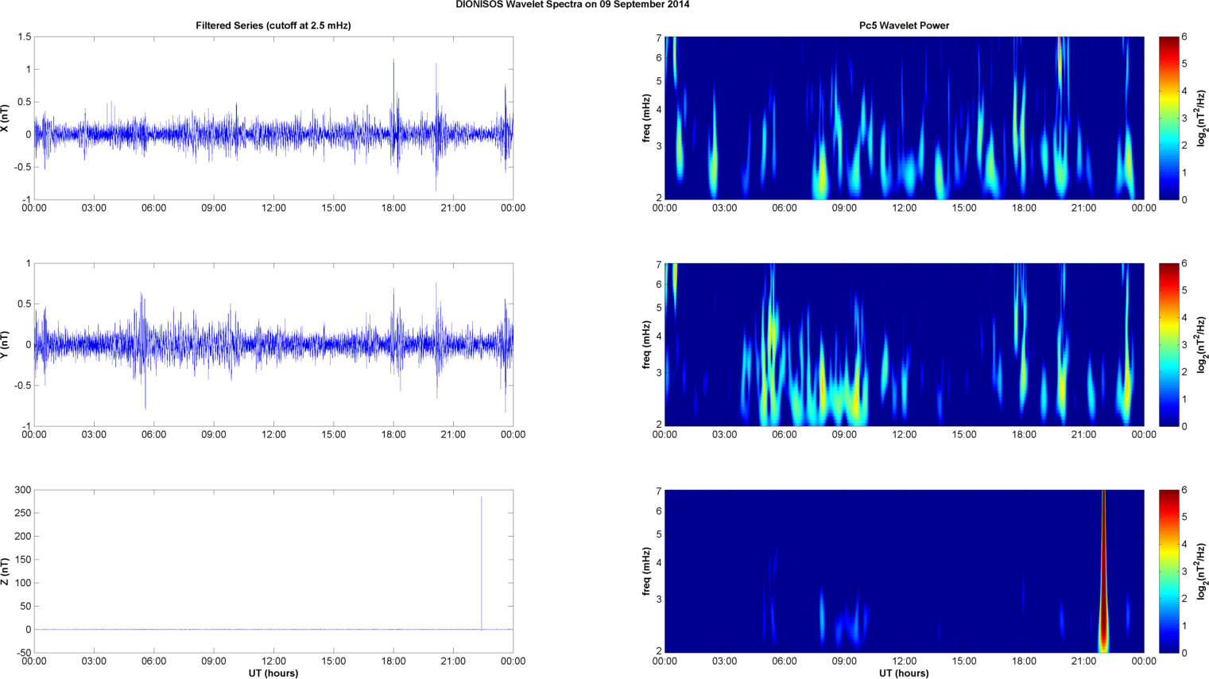Click the 1.5 tick on the X (nT) axis
1209x679 pixels.
point(24,37)
